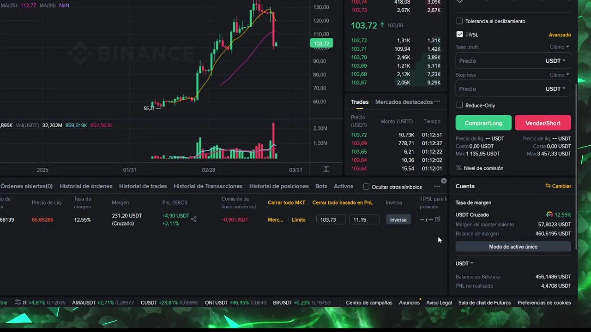Click Cerrar todo MKT
This screenshot has height=332, width=591.
(x=287, y=202)
